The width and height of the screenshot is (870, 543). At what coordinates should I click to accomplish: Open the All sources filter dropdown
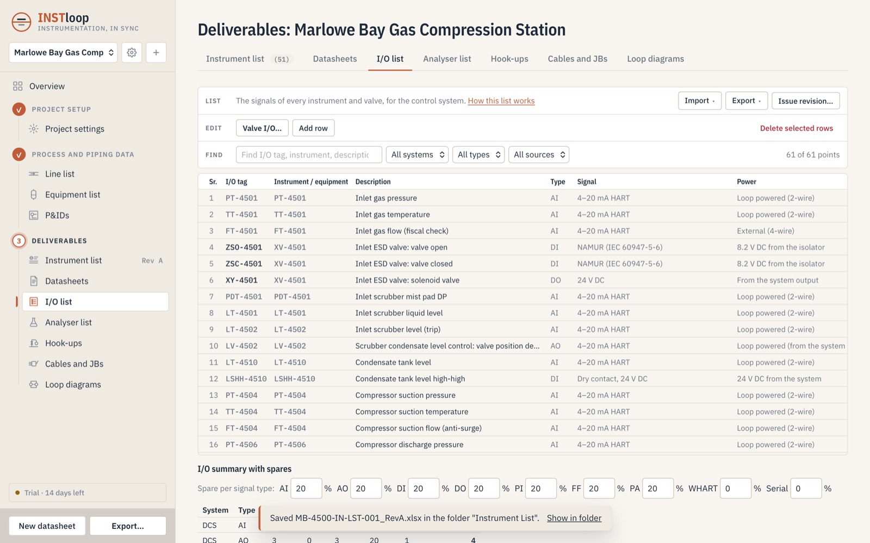click(x=539, y=155)
